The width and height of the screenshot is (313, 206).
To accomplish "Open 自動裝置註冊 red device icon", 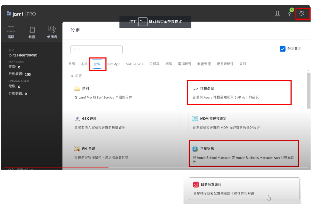I will [196, 184].
